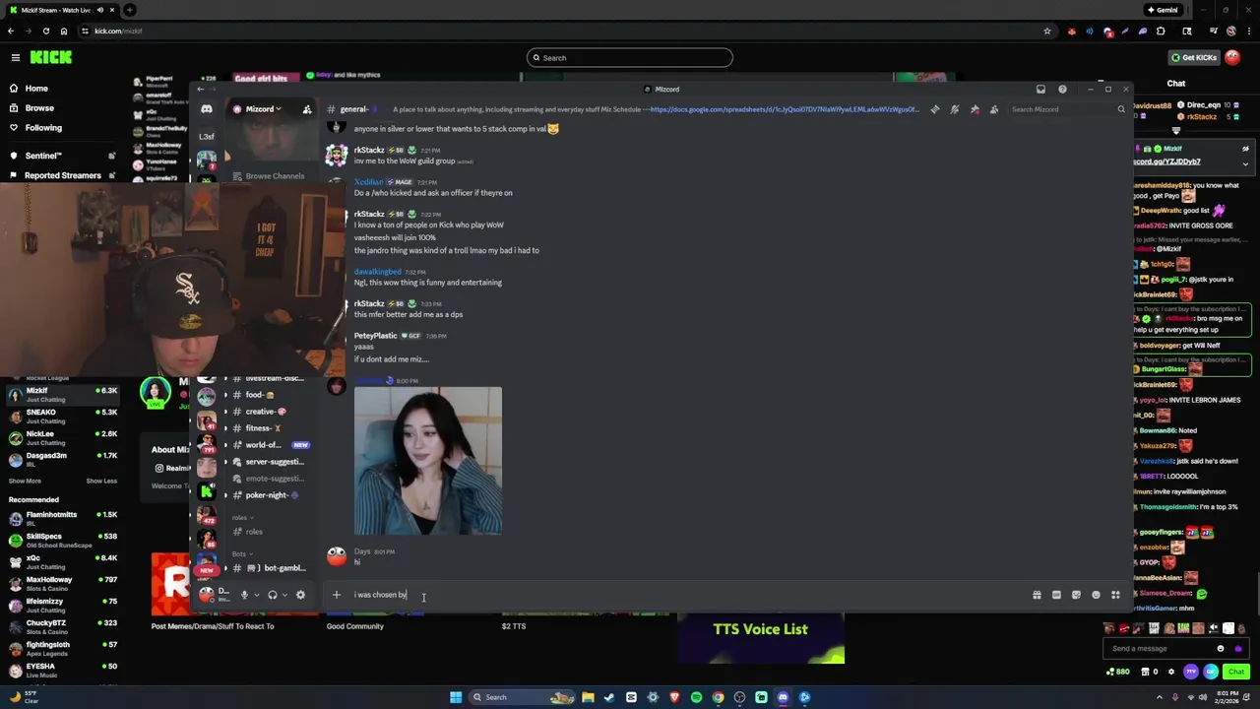
Task: Open SkillSpecs recommended channel
Action: (62, 540)
